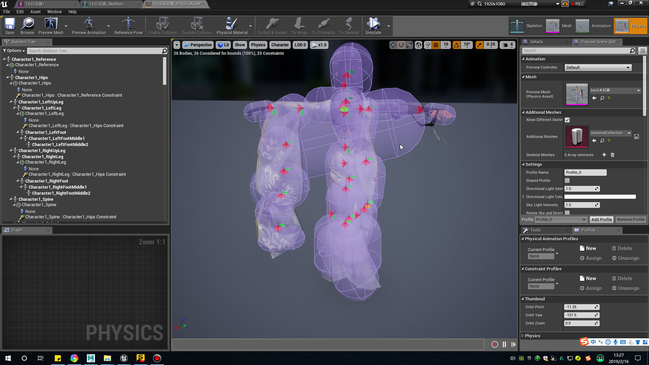Click Browse in the toolbar
This screenshot has height=365, width=649.
click(27, 26)
